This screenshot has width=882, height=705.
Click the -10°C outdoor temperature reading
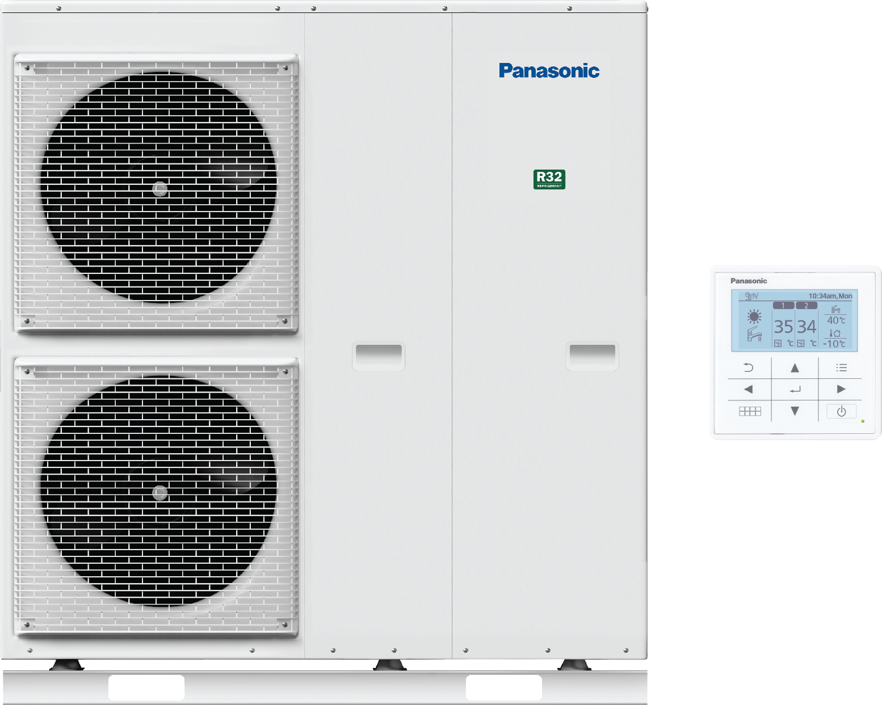(x=834, y=344)
